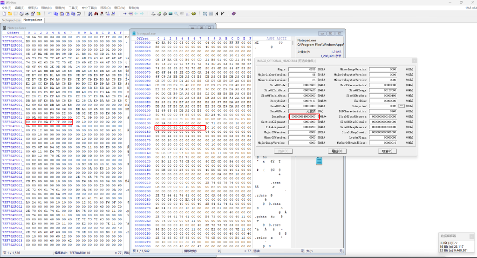477x258 pixels.
Task: Click the Undo arrow toolbar icon
Action: point(49,14)
